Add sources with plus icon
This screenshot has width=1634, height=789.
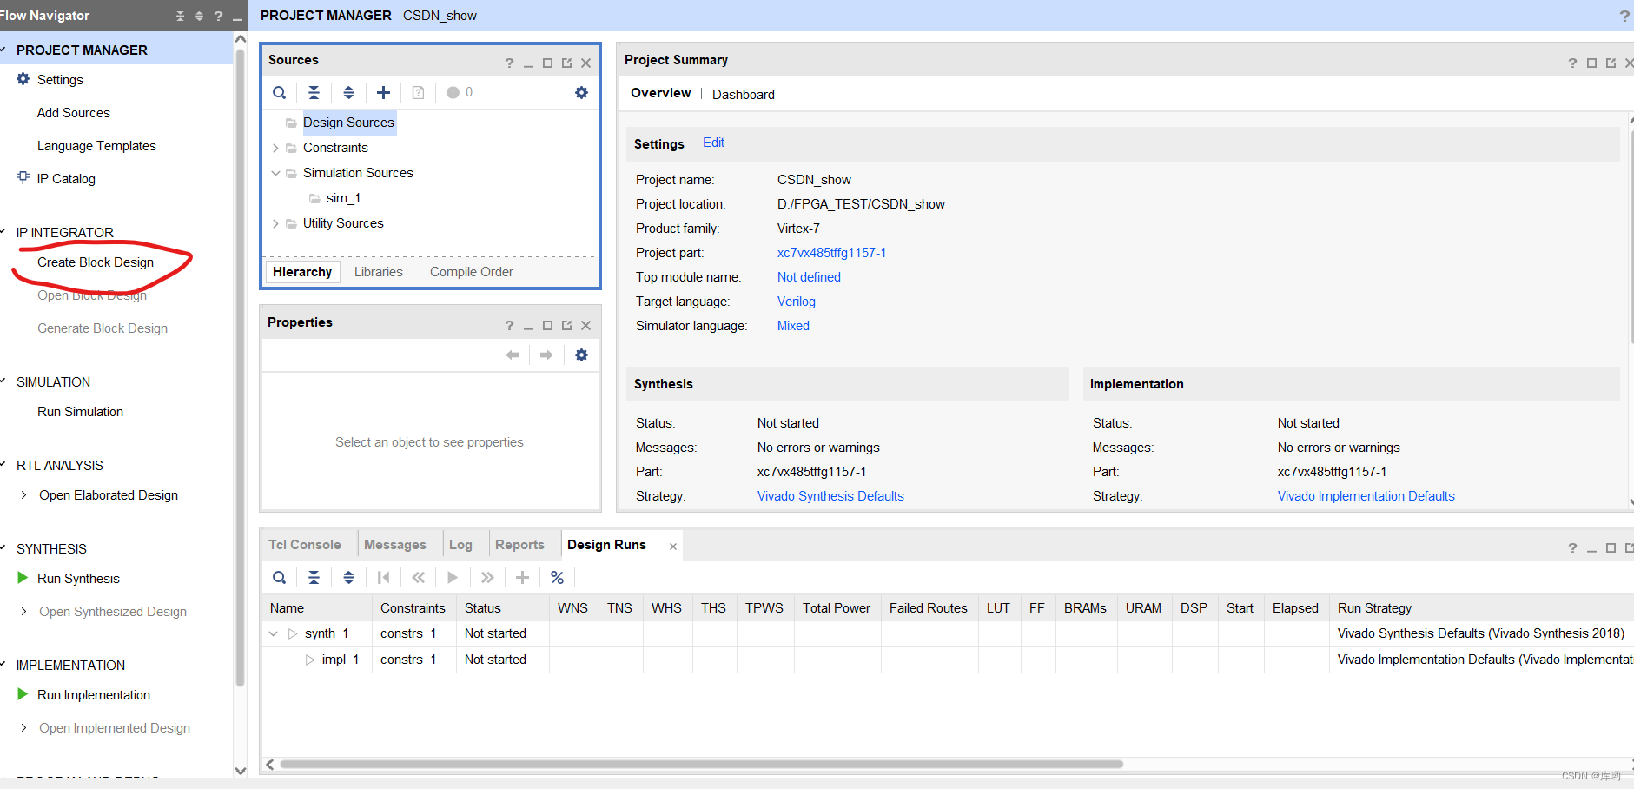pyautogui.click(x=383, y=93)
